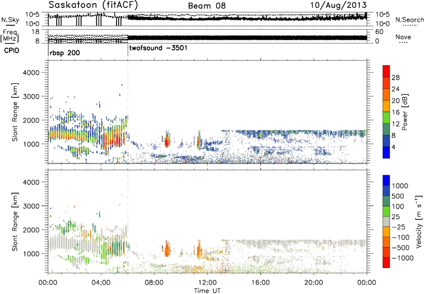The width and height of the screenshot is (424, 294).
Task: Click the '1000' velocity colorbar tick value
Action: pyautogui.click(x=400, y=186)
